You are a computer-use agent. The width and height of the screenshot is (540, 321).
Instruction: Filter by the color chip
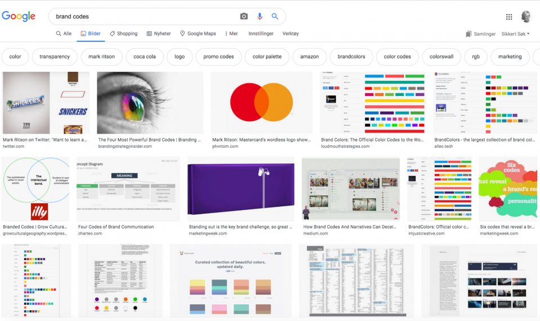tap(15, 57)
